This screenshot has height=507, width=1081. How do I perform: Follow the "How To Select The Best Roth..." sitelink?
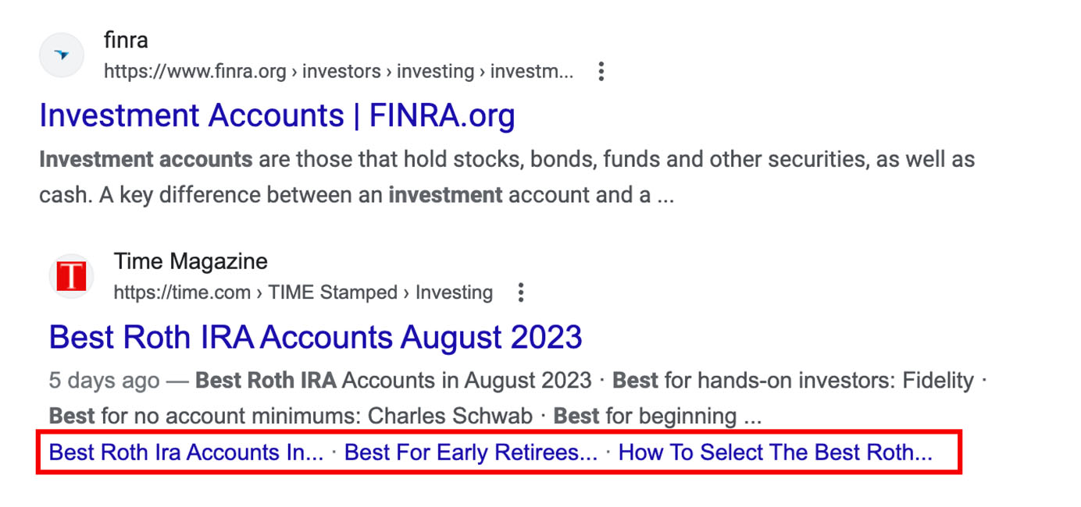775,452
